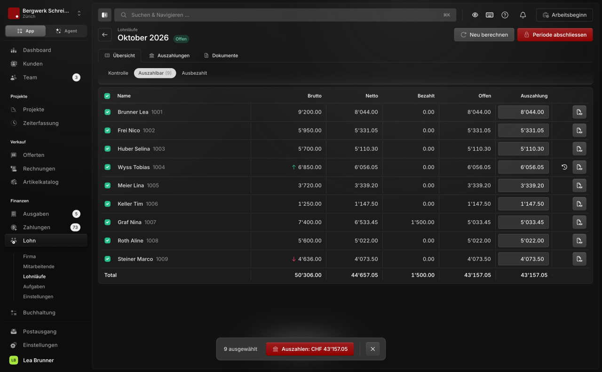Switch to App mode toggle

click(x=26, y=31)
